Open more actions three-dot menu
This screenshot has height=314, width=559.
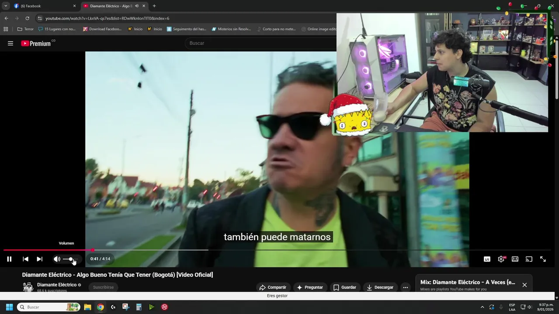coord(405,287)
